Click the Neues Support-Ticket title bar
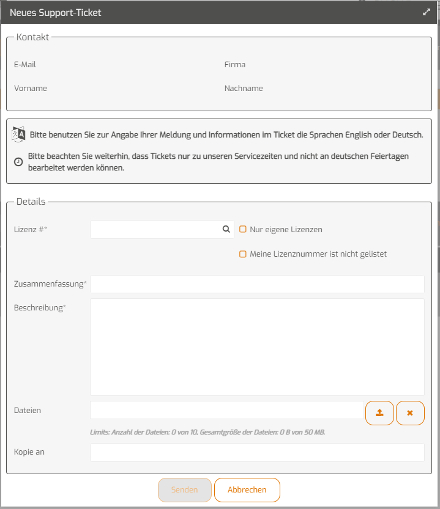This screenshot has height=509, width=440. [x=56, y=12]
